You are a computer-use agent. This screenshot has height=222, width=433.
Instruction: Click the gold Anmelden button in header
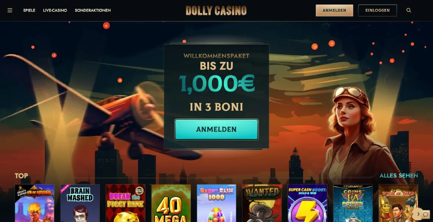click(335, 10)
